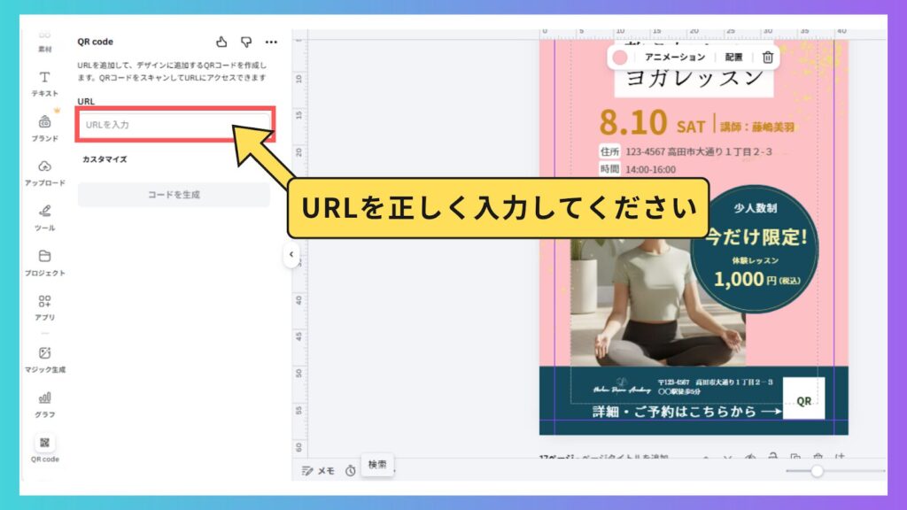The width and height of the screenshot is (907, 510).
Task: Select the ツール (Tools) sidebar icon
Action: 44,216
